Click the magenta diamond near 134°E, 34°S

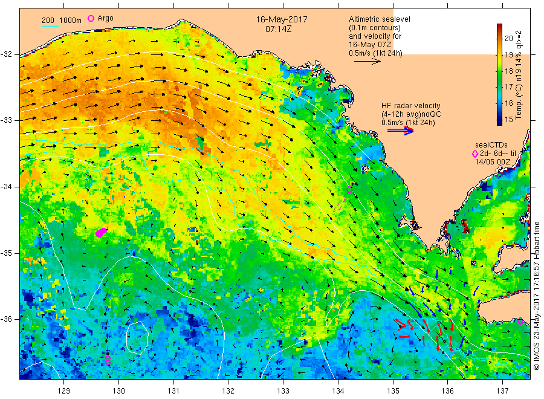coord(349,190)
